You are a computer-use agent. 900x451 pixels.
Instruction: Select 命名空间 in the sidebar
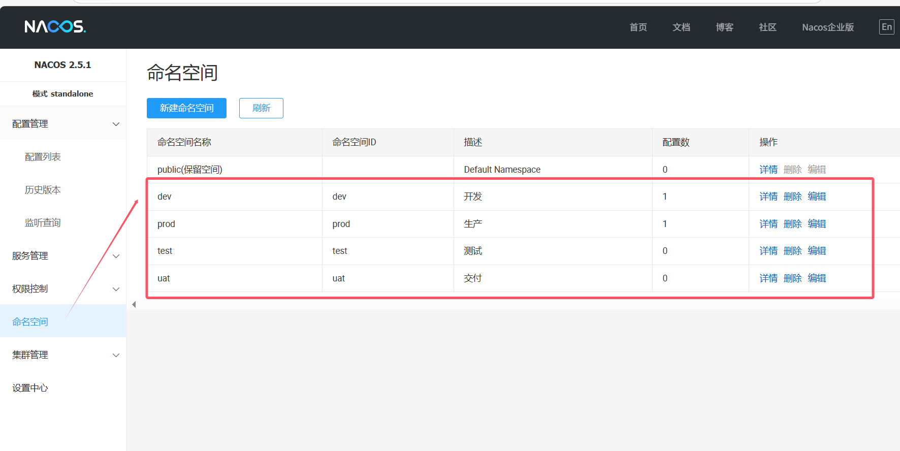[30, 322]
